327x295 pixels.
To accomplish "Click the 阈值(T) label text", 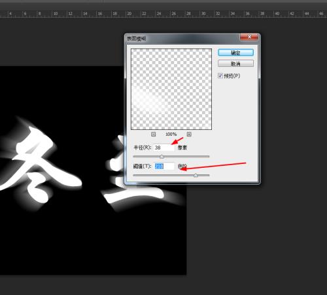I will coord(142,167).
